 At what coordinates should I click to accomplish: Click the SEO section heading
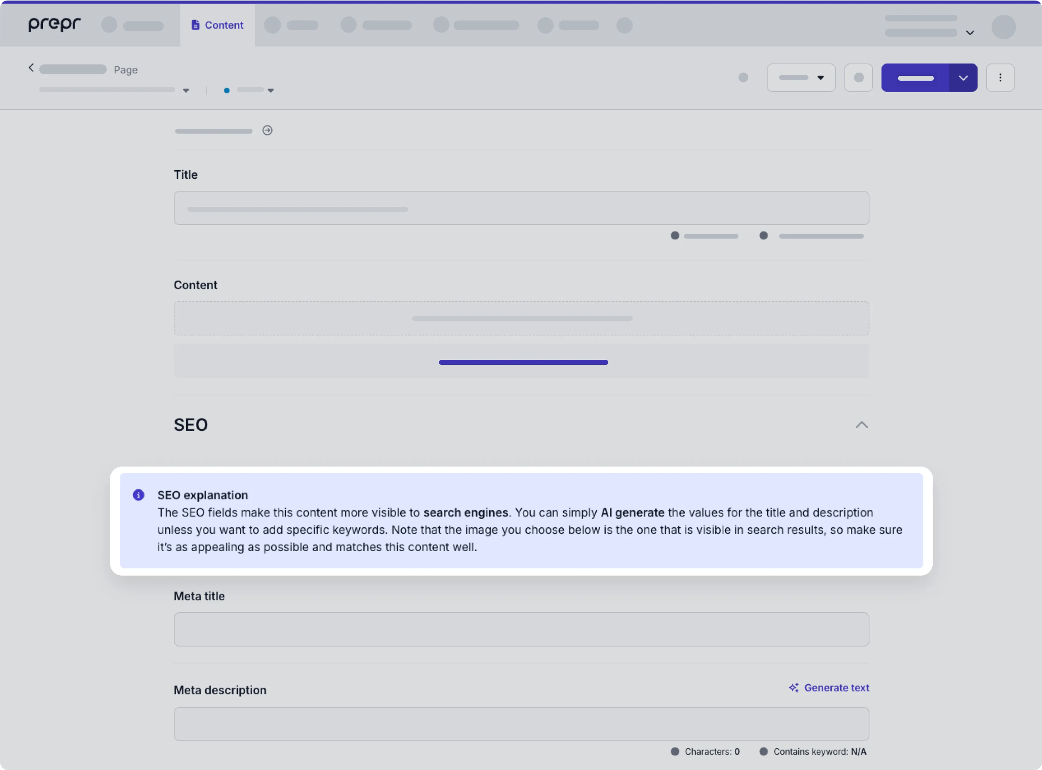click(191, 425)
